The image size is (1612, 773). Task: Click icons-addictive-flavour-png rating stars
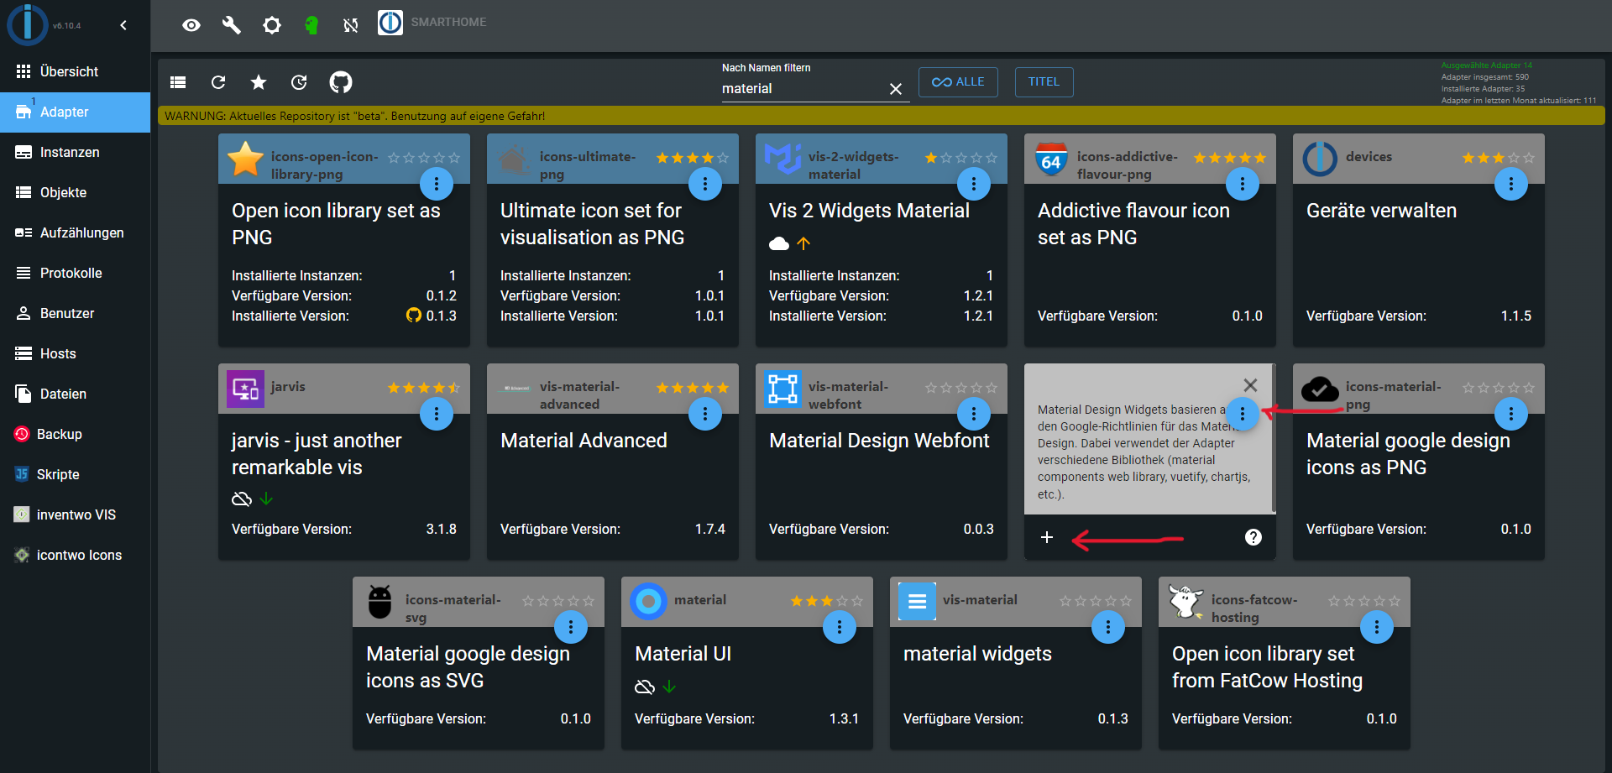click(1230, 158)
